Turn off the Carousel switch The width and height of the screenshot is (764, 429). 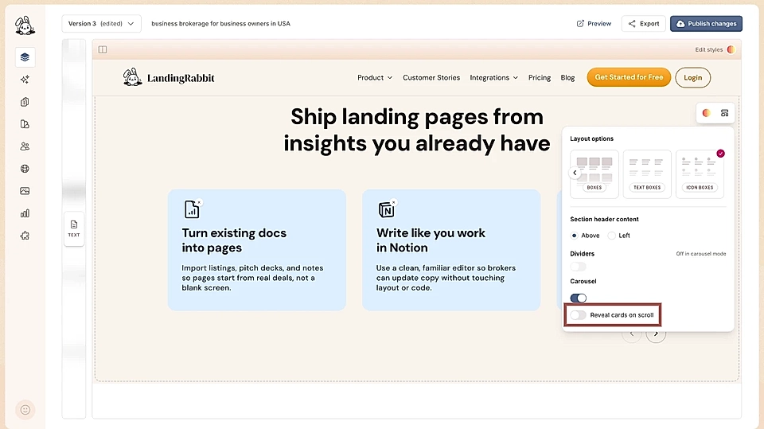579,298
